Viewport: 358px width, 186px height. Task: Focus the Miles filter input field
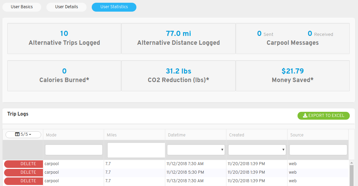136,150
